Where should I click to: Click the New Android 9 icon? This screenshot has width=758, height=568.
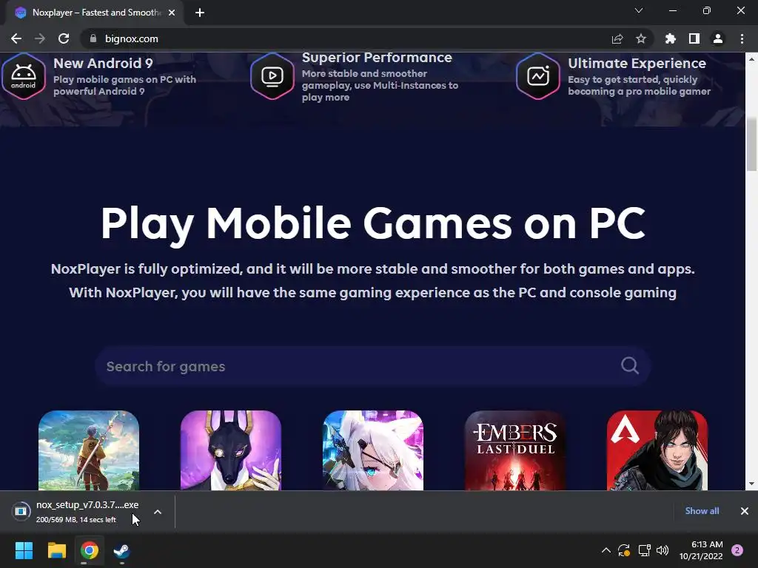[x=23, y=76]
